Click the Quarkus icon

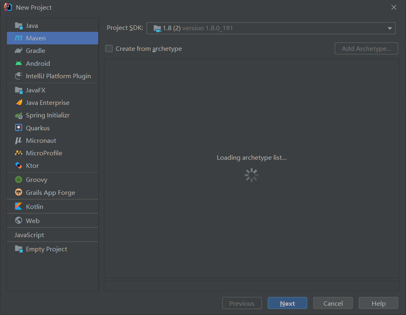[x=19, y=128]
